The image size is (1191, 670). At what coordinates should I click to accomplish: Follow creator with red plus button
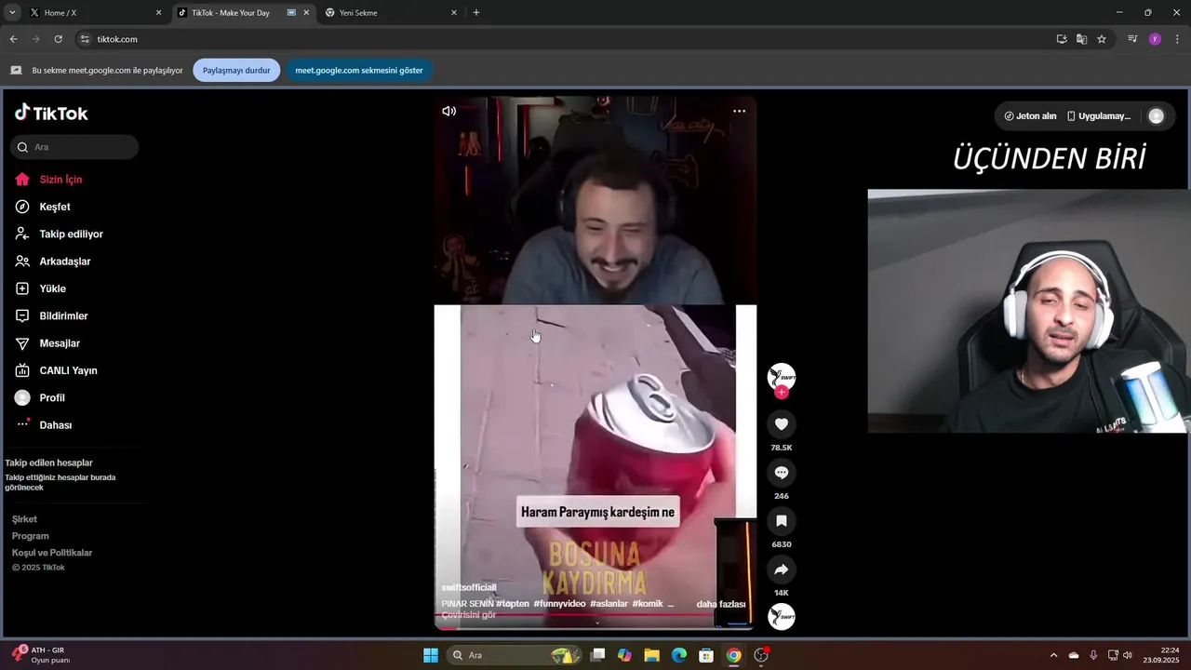point(782,393)
